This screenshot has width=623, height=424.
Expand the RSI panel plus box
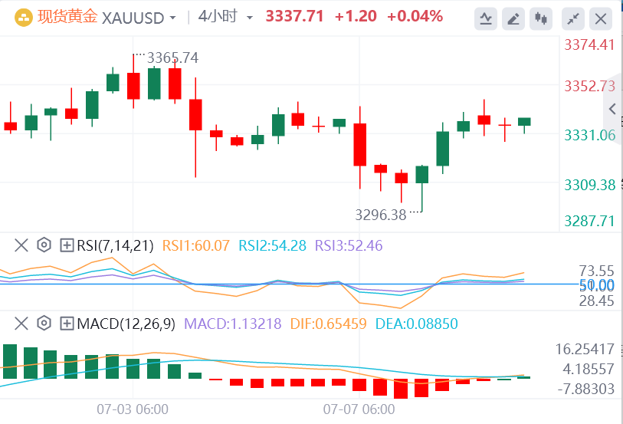point(67,245)
